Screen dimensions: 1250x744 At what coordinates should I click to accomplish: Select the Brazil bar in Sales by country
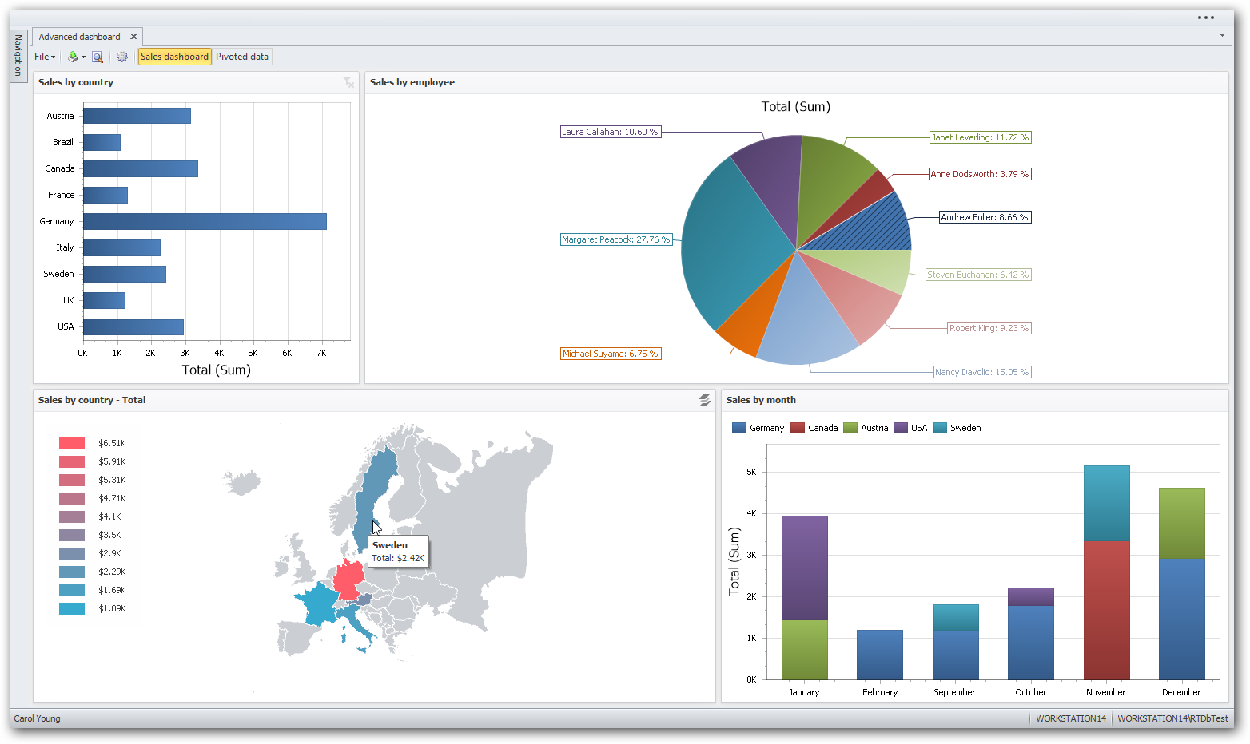click(102, 142)
